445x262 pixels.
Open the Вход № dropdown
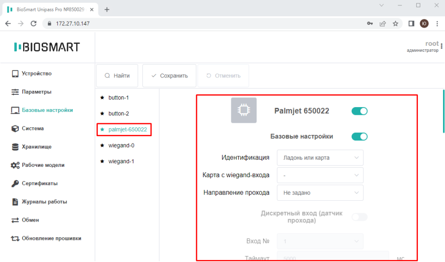pos(320,241)
